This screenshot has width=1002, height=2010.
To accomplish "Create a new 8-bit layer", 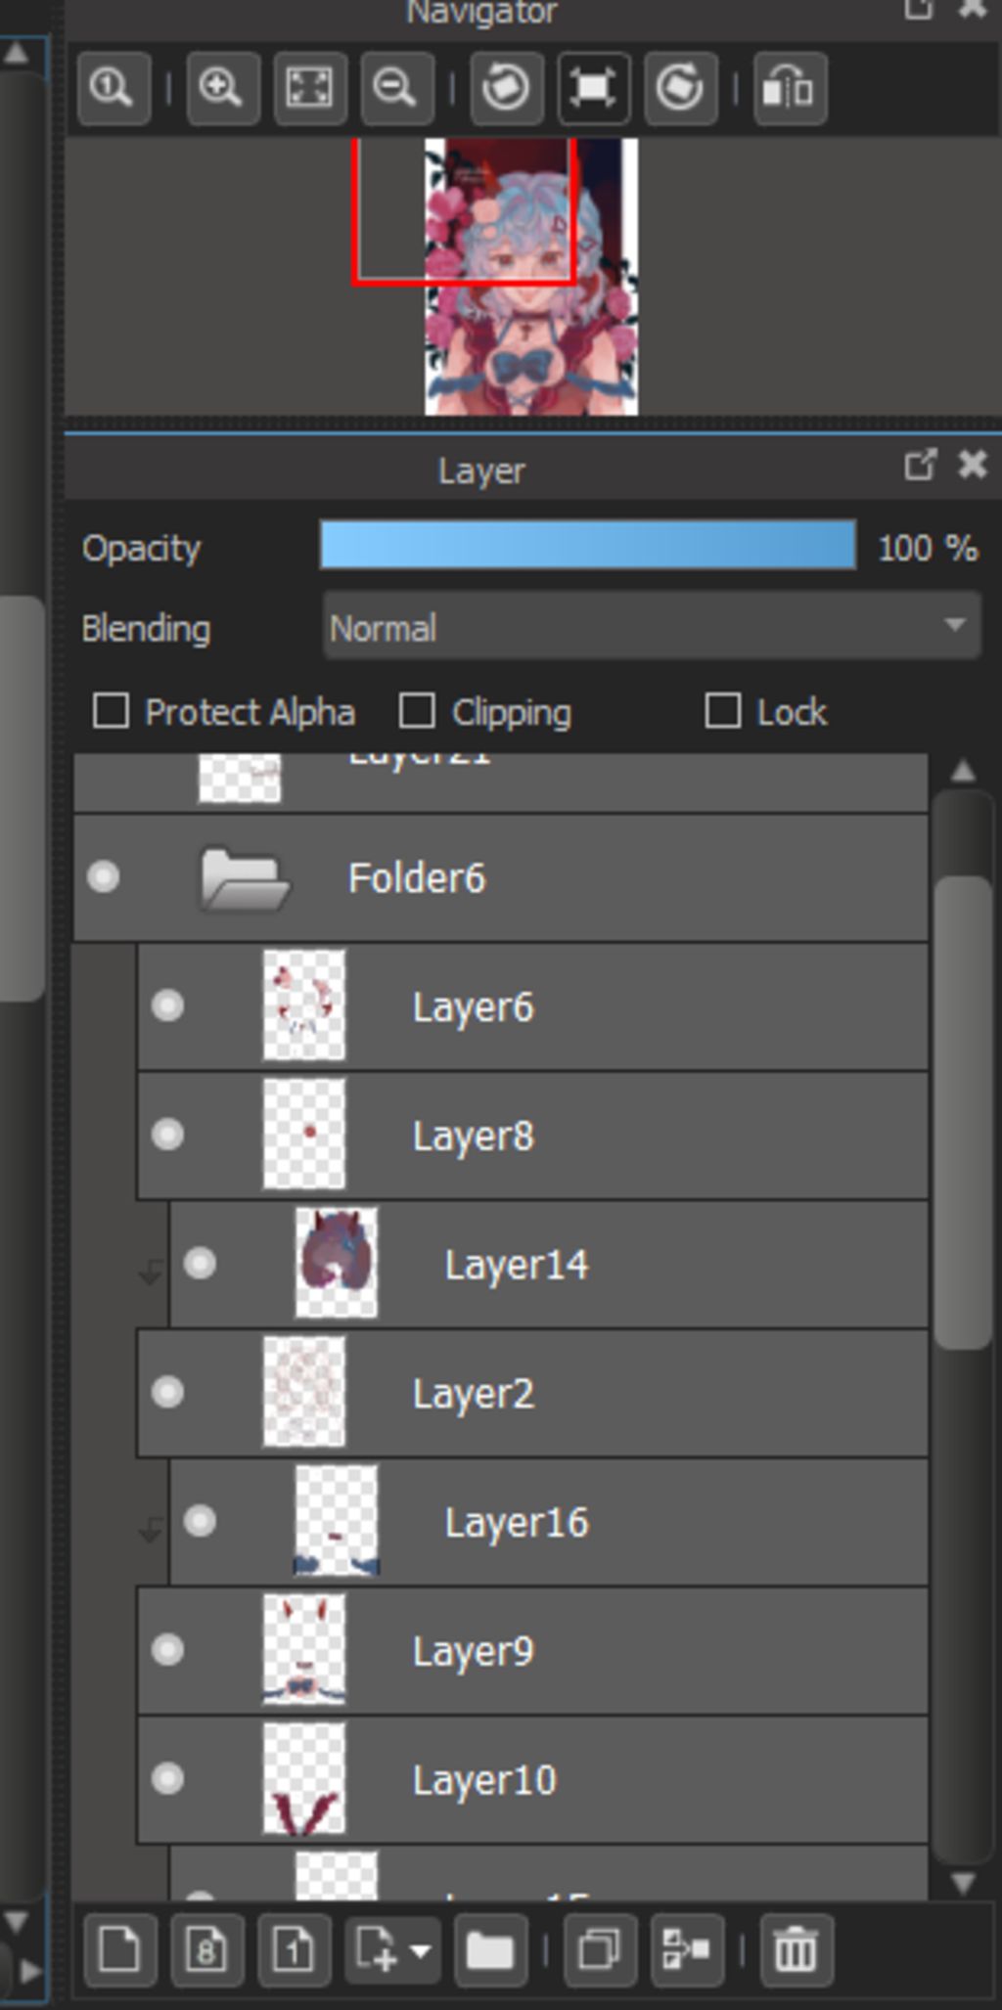I will 206,1950.
